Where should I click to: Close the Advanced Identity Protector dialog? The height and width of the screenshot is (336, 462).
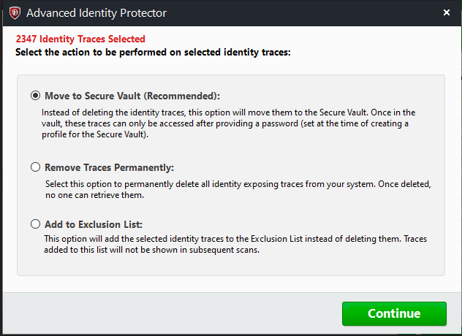coord(446,12)
